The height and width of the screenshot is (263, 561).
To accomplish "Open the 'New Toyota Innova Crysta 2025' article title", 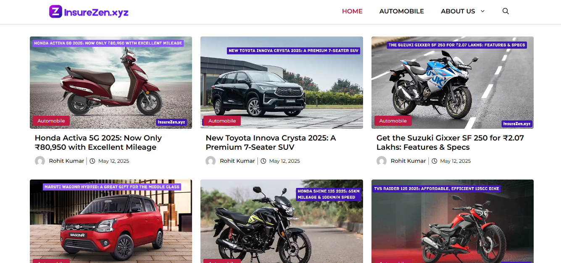I will point(271,143).
